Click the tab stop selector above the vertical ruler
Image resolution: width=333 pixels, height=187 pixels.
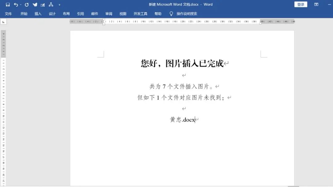click(4, 22)
